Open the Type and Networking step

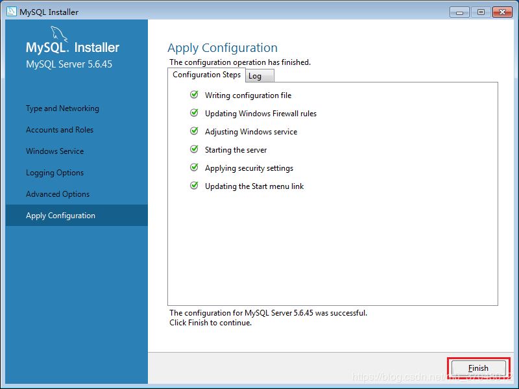[62, 108]
